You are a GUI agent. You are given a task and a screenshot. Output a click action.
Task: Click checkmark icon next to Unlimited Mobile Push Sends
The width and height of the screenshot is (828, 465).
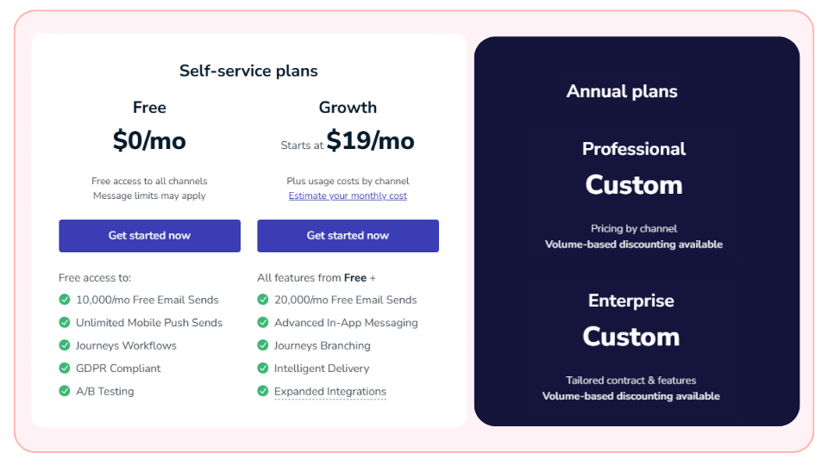[65, 323]
